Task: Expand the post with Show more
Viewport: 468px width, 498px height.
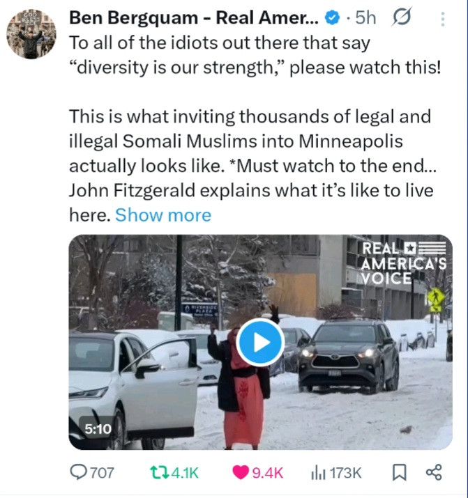Action: 163,215
